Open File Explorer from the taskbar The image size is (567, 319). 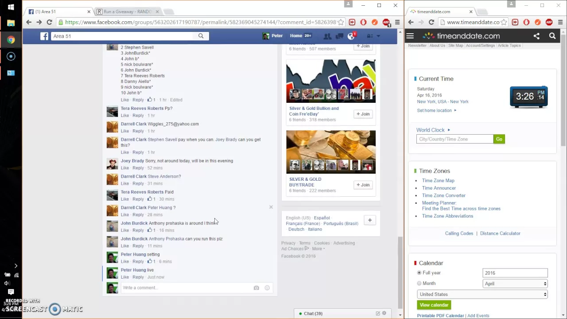[11, 23]
